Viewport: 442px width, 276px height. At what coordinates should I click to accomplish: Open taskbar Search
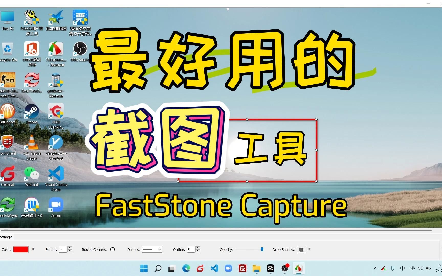[x=158, y=268]
